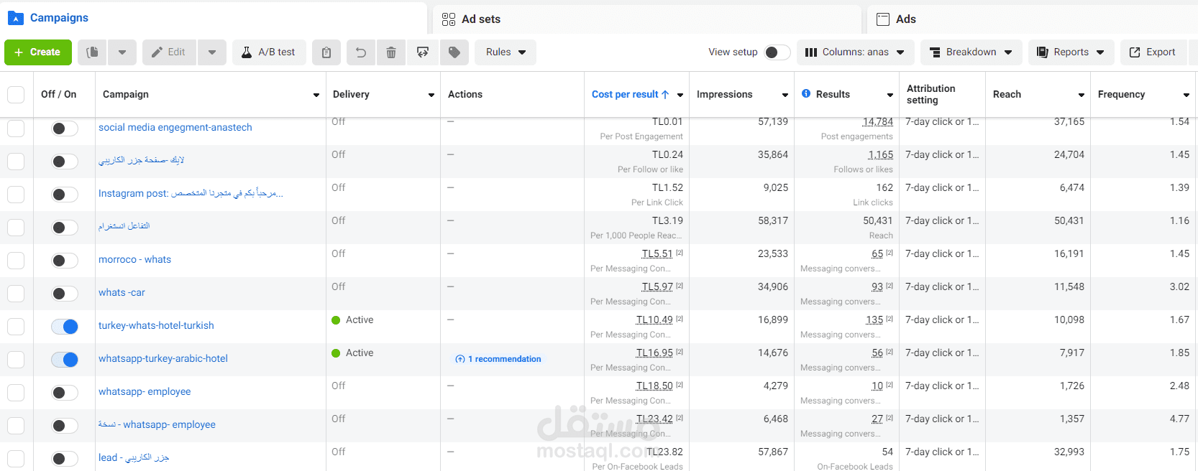This screenshot has height=471, width=1198.
Task: Click the 1 recommendation link
Action: click(x=504, y=359)
